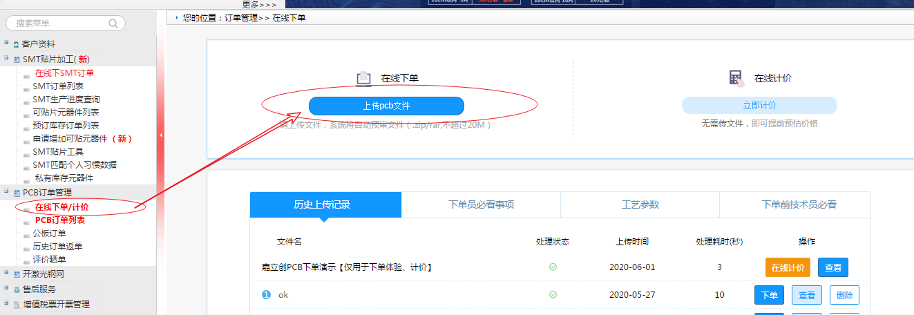Click the 在线下单 clipboard icon
This screenshot has width=914, height=315.
pyautogui.click(x=363, y=78)
